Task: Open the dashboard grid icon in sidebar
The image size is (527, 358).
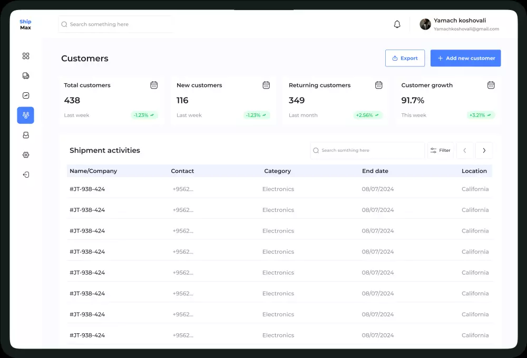Action: coord(26,56)
